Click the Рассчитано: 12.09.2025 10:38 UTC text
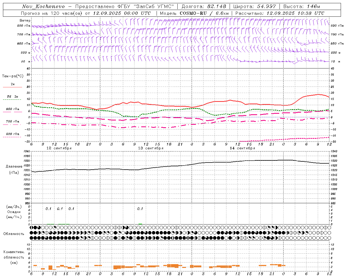The image size is (345, 276). [x=280, y=13]
